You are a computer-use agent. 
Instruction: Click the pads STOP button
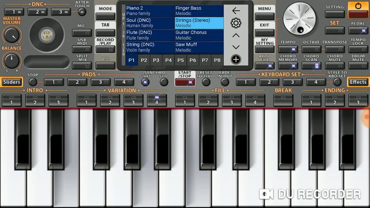32,82
